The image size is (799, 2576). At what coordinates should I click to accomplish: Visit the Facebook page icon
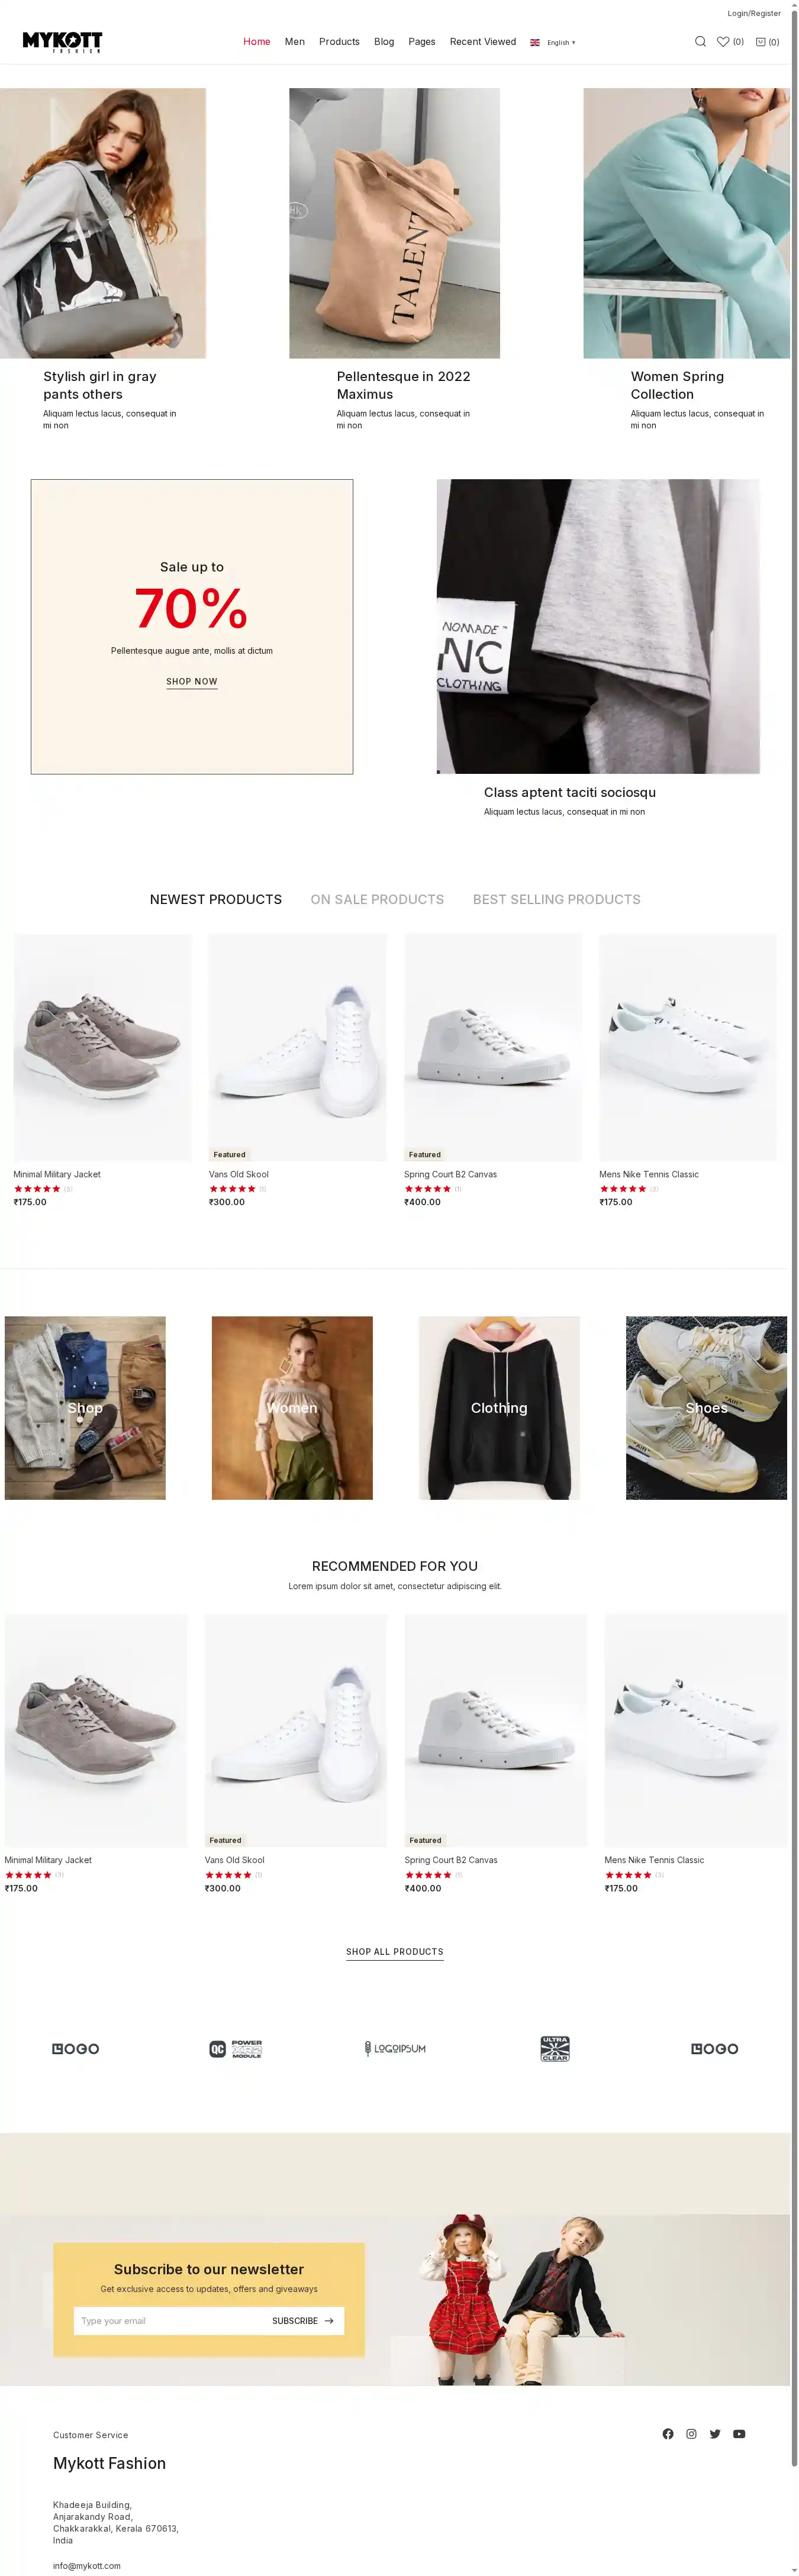[x=668, y=2433]
